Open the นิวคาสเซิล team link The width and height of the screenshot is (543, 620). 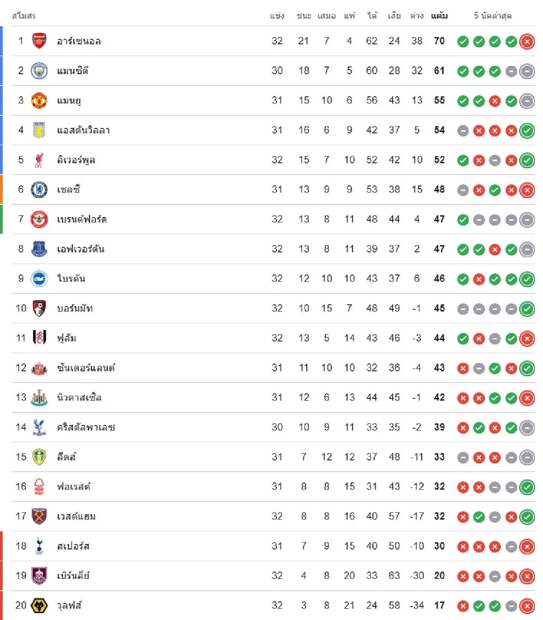79,398
